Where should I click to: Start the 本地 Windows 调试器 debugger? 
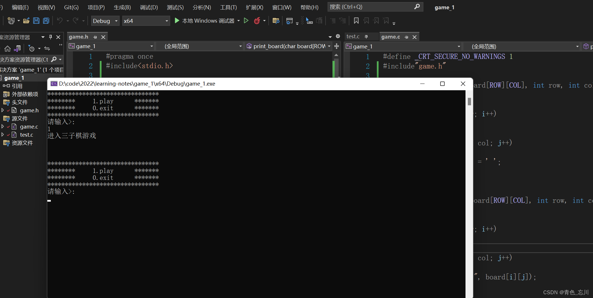click(x=204, y=21)
